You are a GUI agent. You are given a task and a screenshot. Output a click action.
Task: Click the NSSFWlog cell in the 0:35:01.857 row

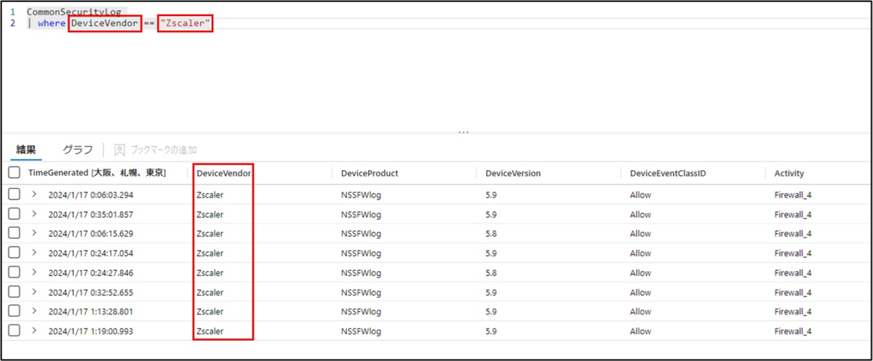tap(361, 214)
